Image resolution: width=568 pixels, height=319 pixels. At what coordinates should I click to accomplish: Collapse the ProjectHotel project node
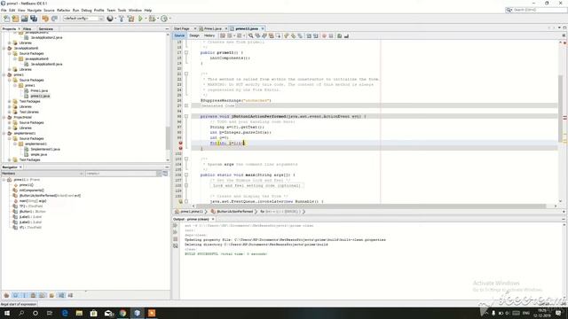4,117
